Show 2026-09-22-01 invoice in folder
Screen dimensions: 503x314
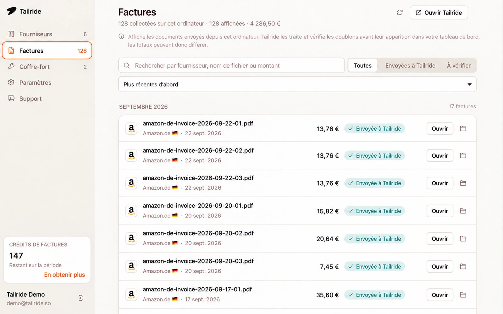pos(463,128)
